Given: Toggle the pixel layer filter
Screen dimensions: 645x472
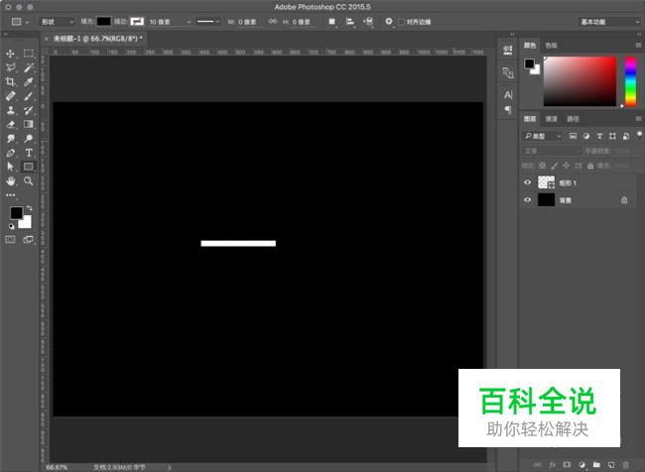Looking at the screenshot, I should coord(573,136).
